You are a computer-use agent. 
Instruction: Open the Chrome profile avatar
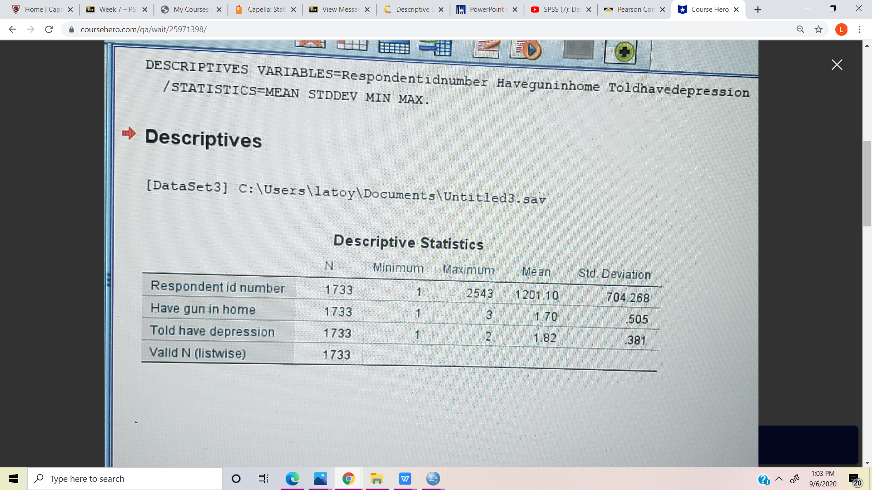(841, 29)
